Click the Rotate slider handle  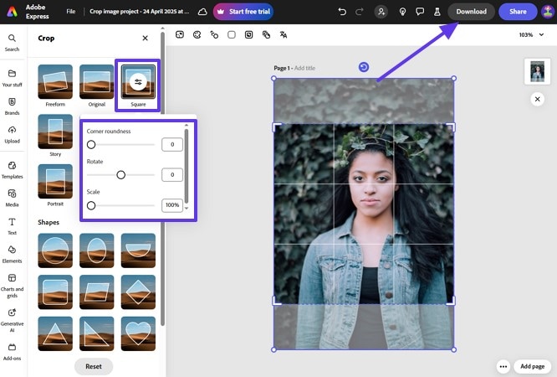pyautogui.click(x=120, y=175)
